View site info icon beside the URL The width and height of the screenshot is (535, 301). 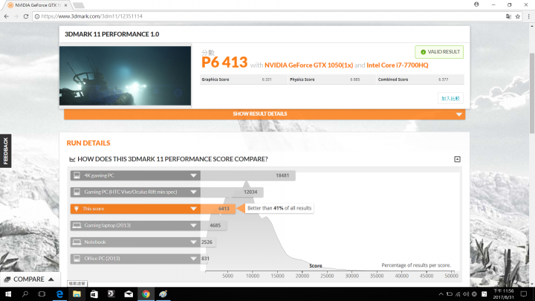(37, 16)
